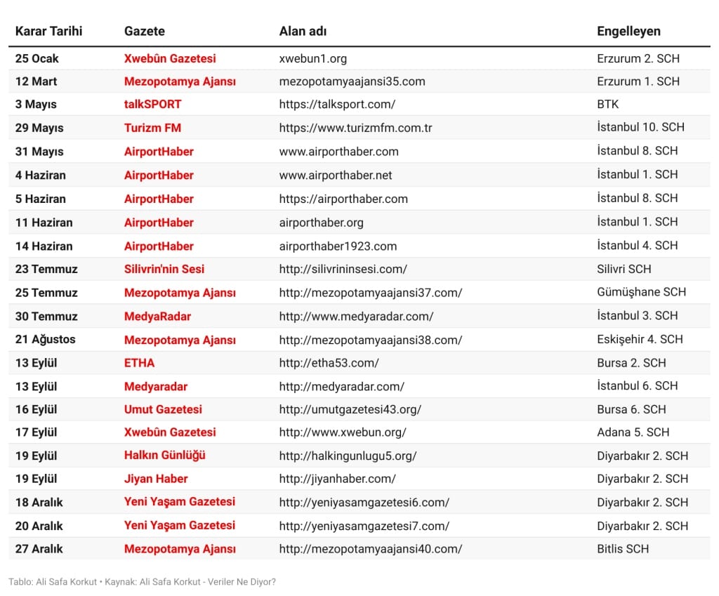The height and width of the screenshot is (596, 719).
Task: Click the Engelleyen column header
Action: 628,31
